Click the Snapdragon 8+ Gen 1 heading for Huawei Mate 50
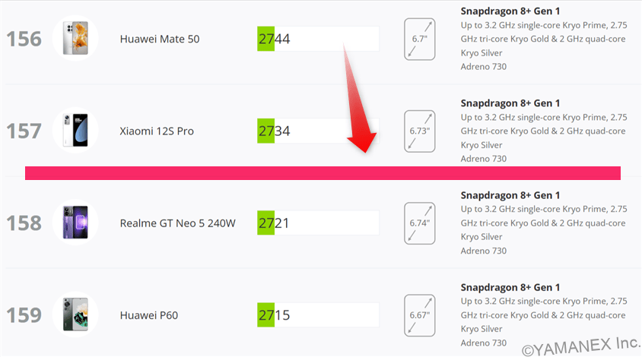 (x=510, y=11)
